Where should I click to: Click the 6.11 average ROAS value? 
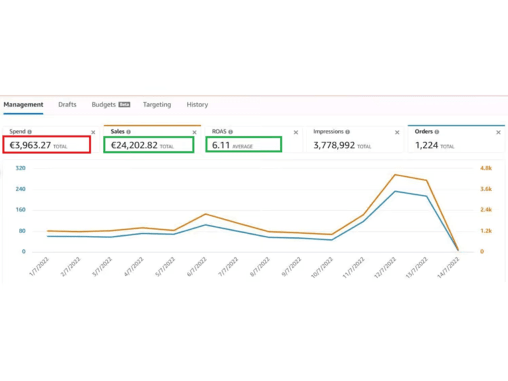coord(221,145)
